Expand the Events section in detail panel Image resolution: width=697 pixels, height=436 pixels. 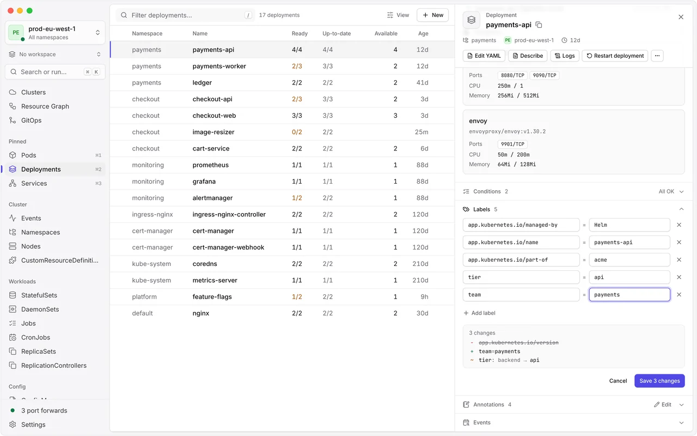pyautogui.click(x=573, y=422)
